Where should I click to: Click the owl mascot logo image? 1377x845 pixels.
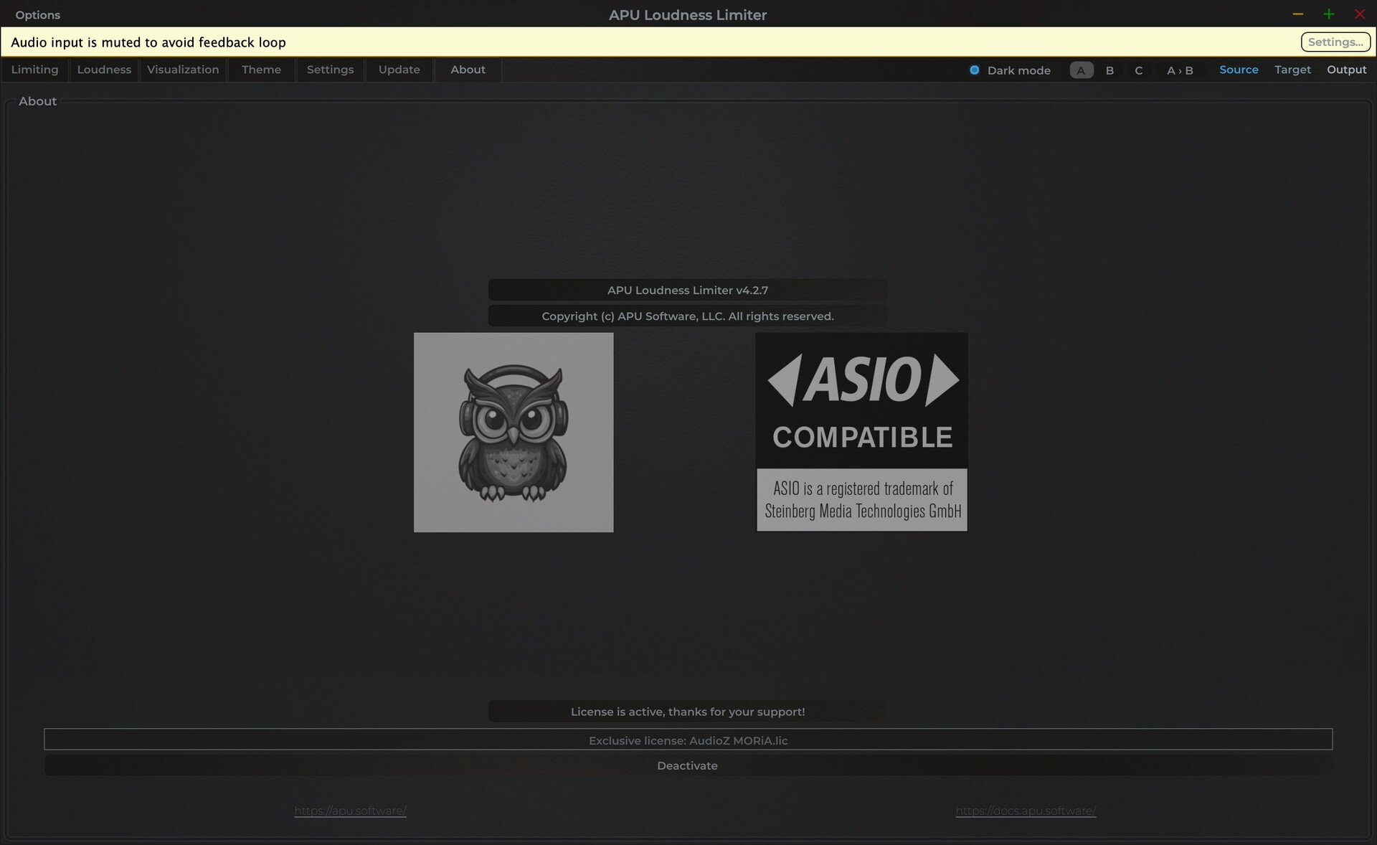click(514, 432)
